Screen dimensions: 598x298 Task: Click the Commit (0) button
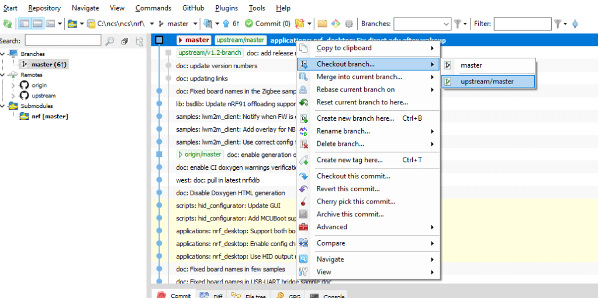tap(267, 24)
